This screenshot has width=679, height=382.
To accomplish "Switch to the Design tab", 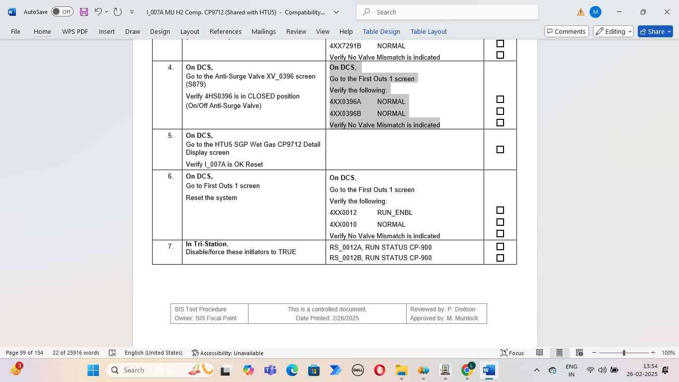I will 160,31.
